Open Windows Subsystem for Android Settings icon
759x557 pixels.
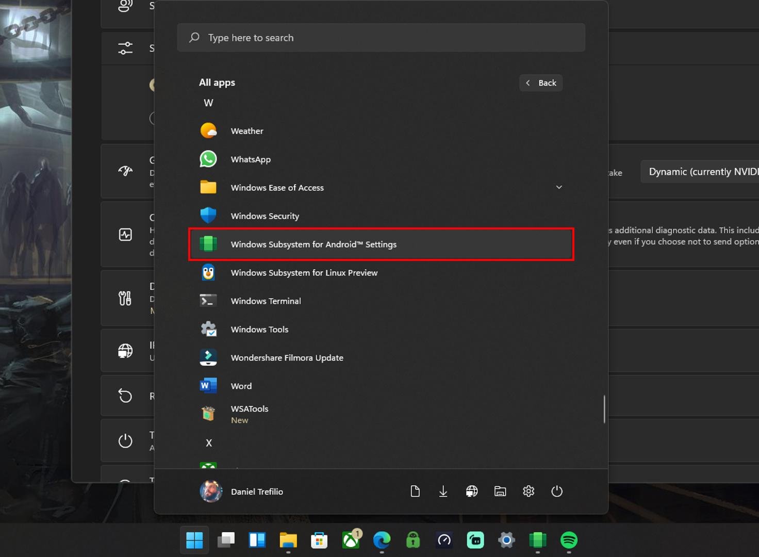pyautogui.click(x=208, y=244)
